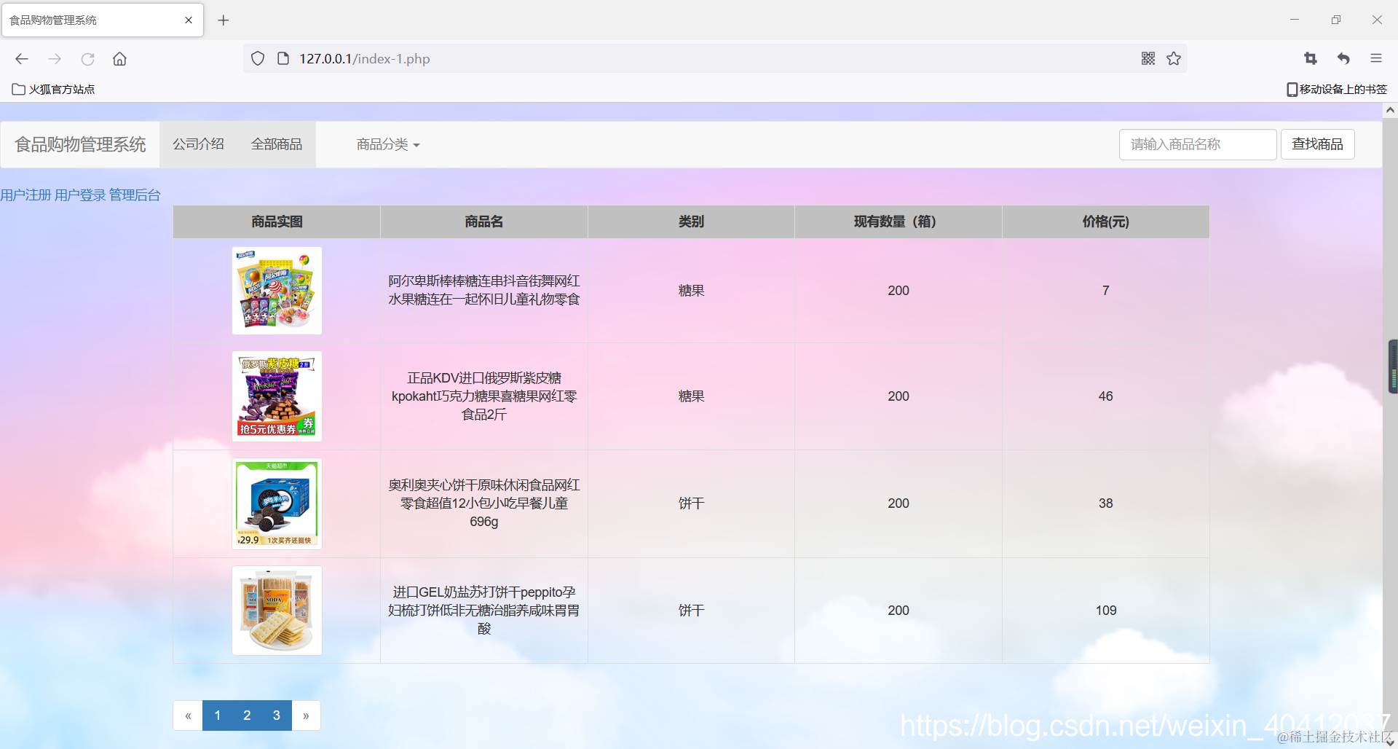Image resolution: width=1398 pixels, height=749 pixels.
Task: Click the Oreo cookies product thumbnail
Action: point(276,503)
